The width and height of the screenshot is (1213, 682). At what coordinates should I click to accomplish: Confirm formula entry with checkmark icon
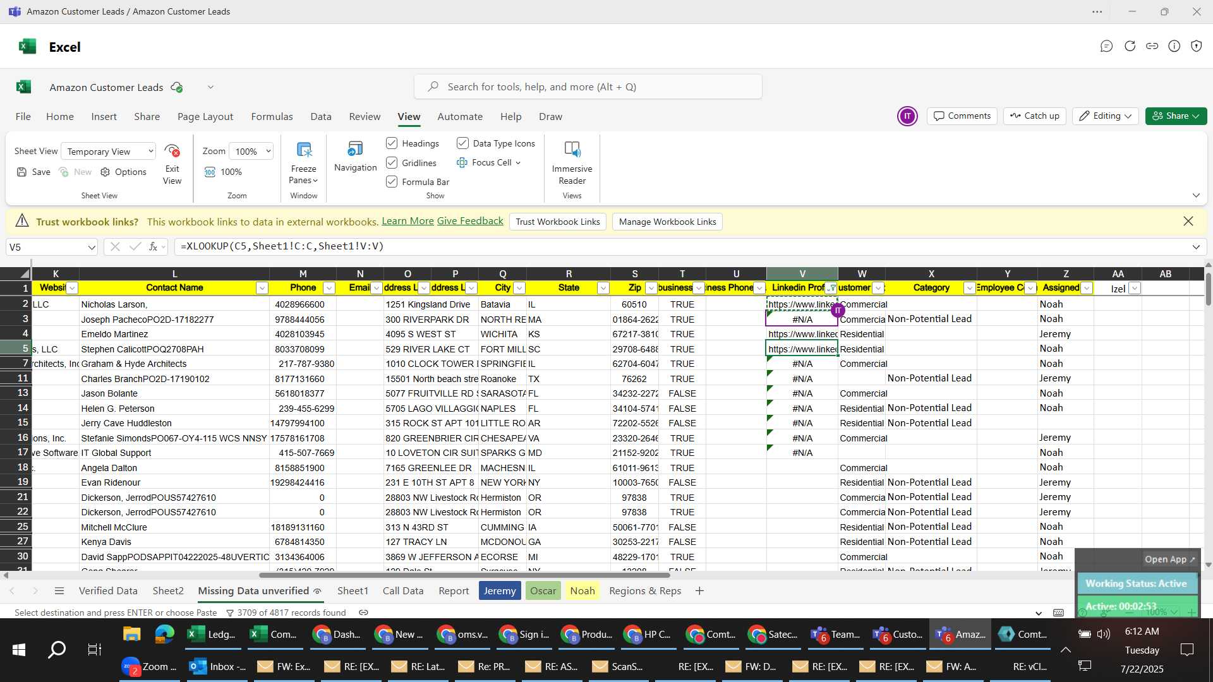(x=135, y=247)
